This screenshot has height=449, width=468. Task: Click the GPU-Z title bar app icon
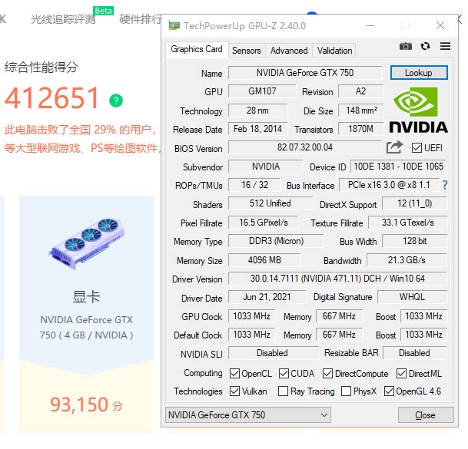coord(174,25)
